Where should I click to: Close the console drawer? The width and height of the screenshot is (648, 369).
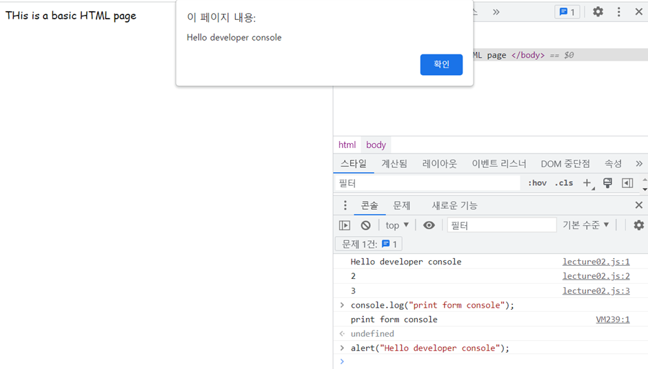click(639, 205)
